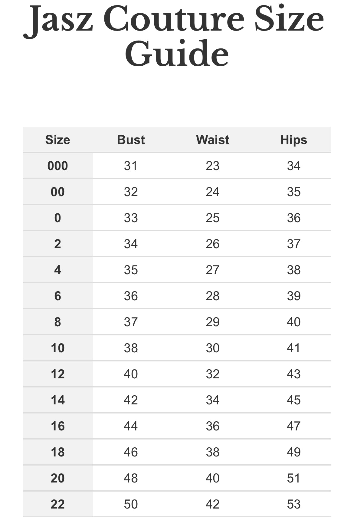
Task: Click the Waist column header
Action: point(212,140)
